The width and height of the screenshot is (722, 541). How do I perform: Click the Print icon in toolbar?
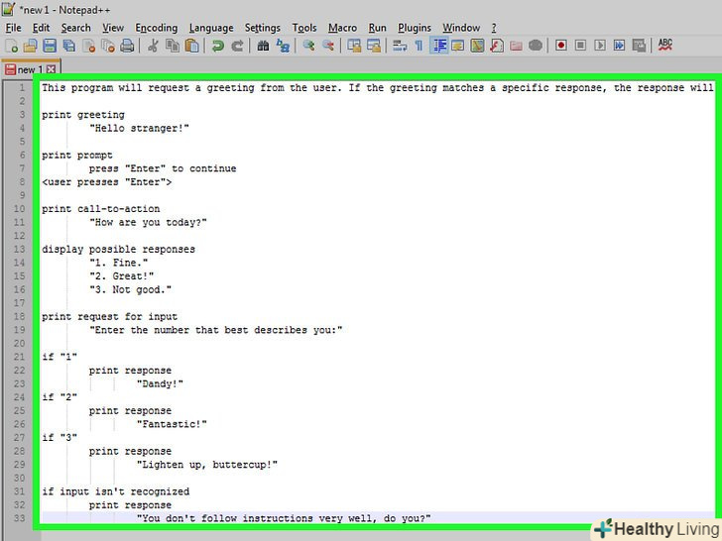pyautogui.click(x=127, y=46)
